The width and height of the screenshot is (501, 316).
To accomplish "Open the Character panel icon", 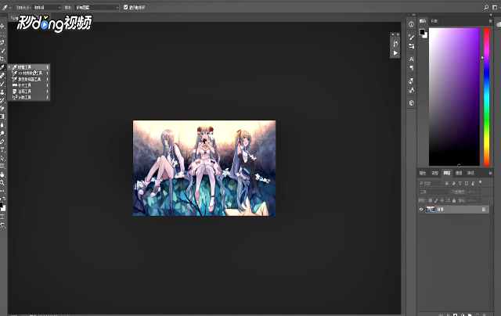I will 411,59.
